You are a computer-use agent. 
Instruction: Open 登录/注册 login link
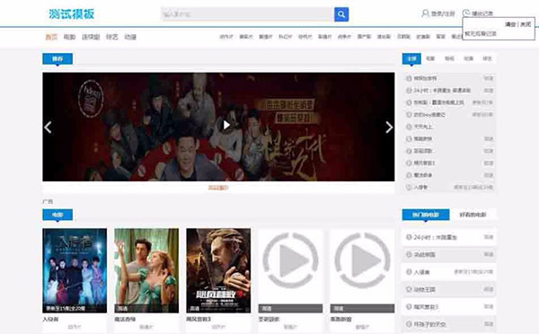click(443, 13)
